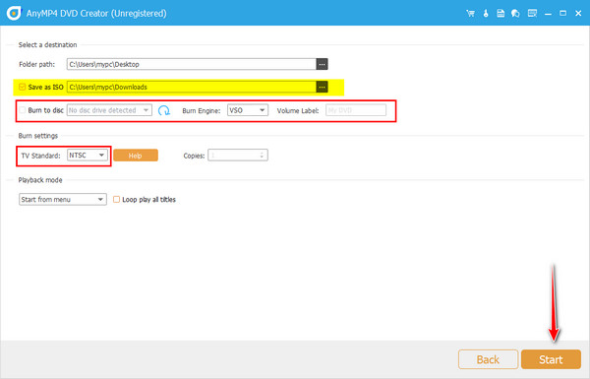Open the title bar menu icon
Screen dimensions: 590x379
(x=532, y=14)
